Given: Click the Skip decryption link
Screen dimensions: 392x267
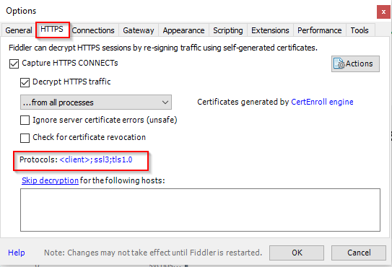Looking at the screenshot, I should (50, 180).
